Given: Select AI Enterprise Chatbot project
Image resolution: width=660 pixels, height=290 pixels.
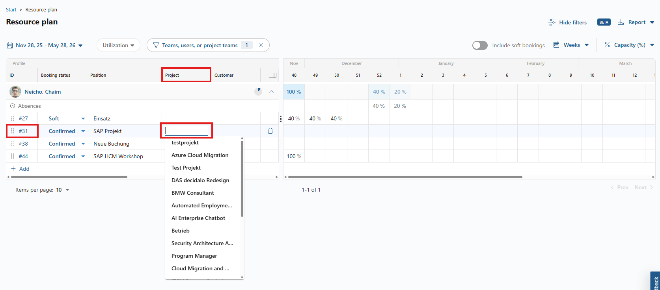Looking at the screenshot, I should (203, 218).
